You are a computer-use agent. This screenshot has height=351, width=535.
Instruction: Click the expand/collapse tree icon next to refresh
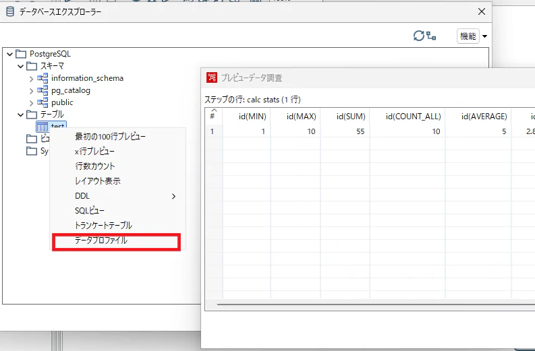(x=431, y=36)
